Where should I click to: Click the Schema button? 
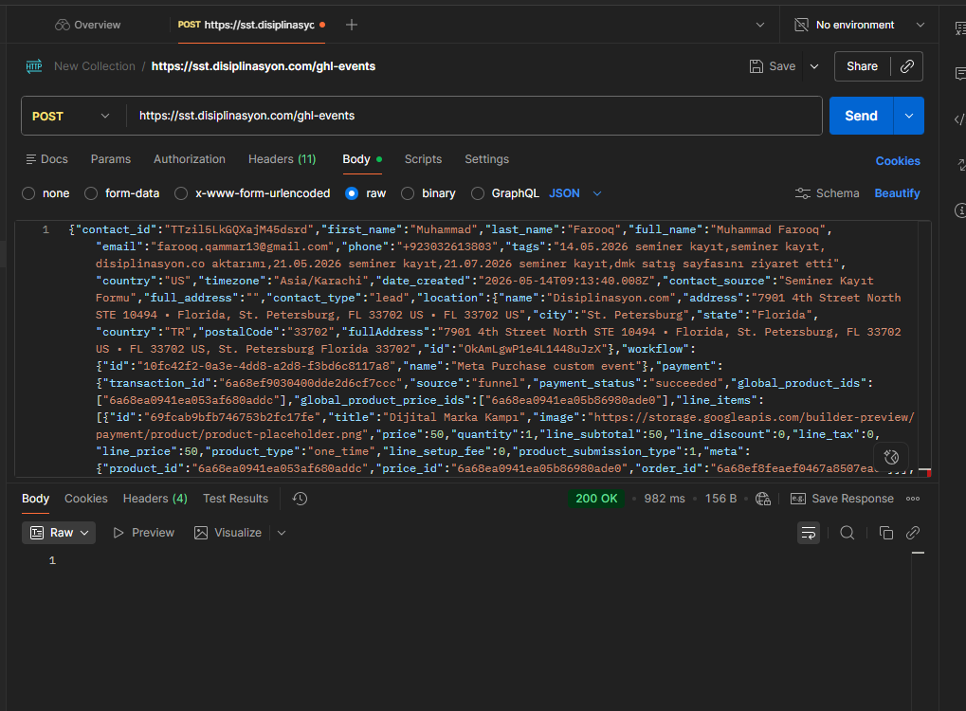click(828, 193)
